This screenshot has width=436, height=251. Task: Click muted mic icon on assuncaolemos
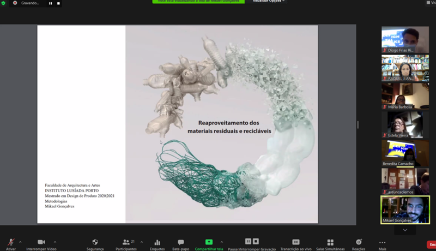[x=385, y=192]
